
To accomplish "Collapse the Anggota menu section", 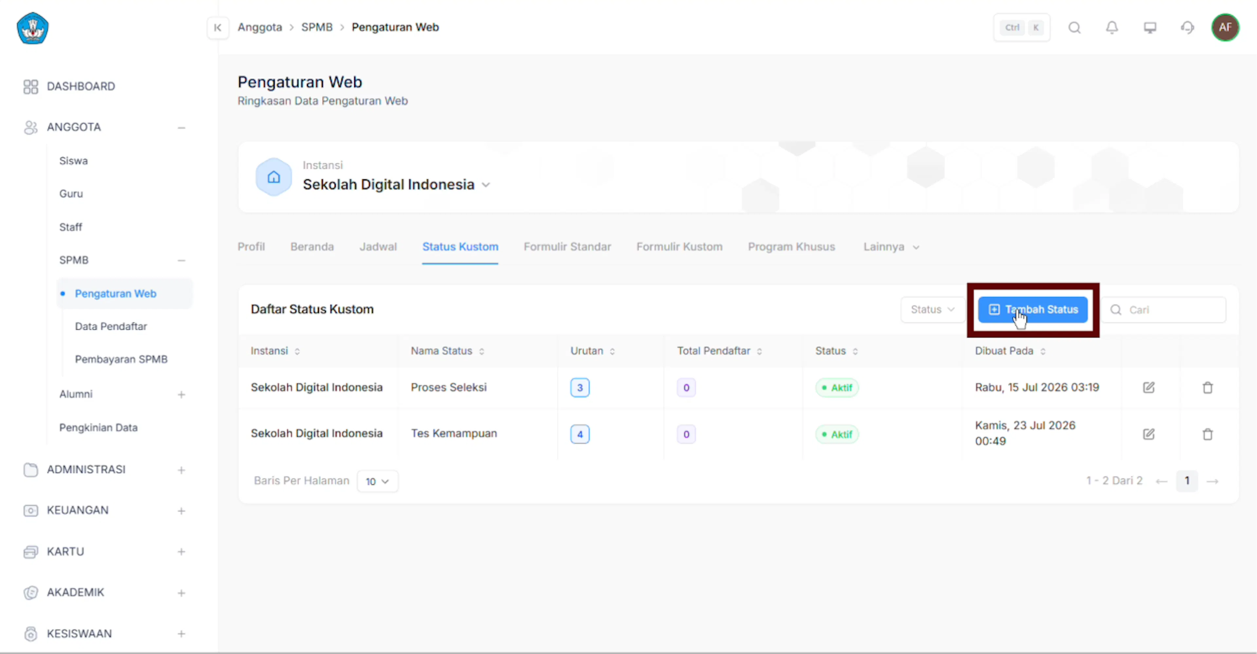I will 181,128.
